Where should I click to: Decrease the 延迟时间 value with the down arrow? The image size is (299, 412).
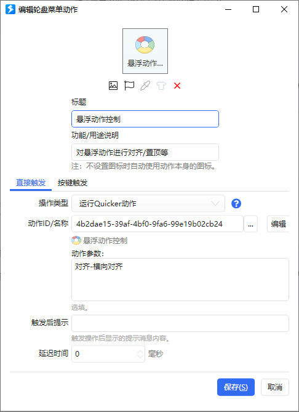point(140,357)
